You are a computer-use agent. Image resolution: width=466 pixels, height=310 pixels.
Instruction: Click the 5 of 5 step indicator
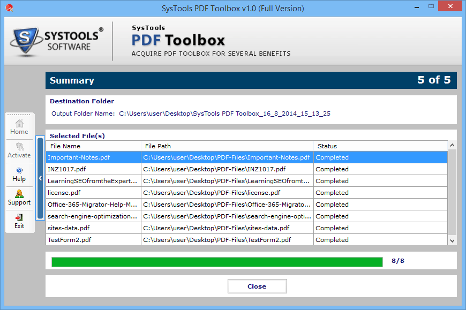tap(434, 80)
